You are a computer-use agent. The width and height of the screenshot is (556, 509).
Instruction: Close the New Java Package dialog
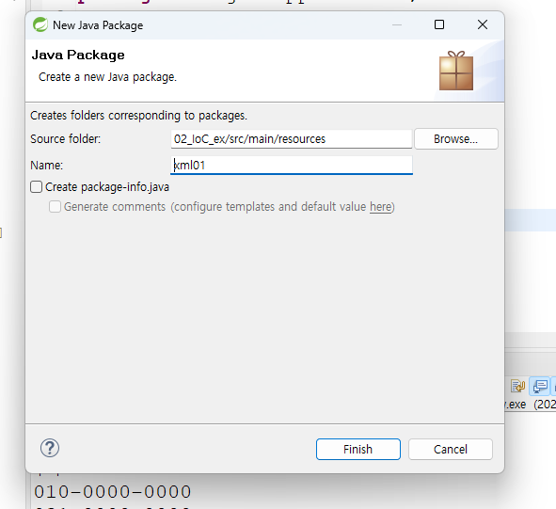[x=483, y=24]
